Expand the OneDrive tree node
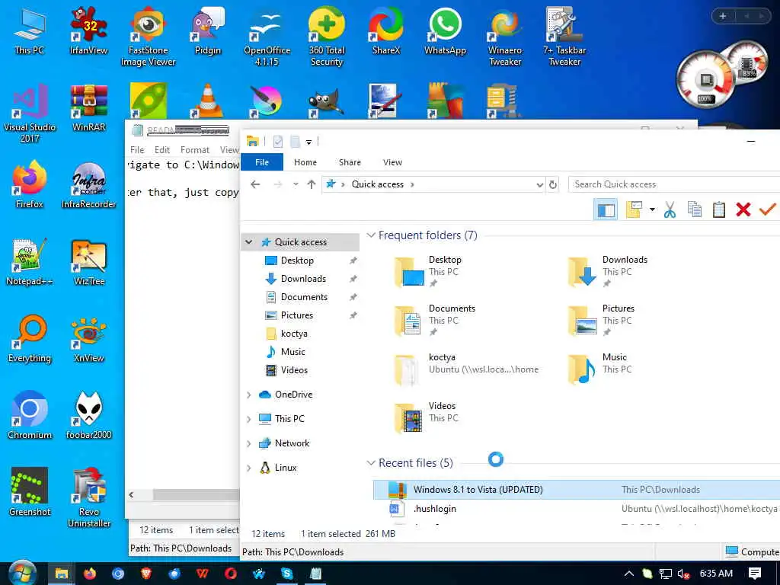This screenshot has width=780, height=585. tap(249, 395)
